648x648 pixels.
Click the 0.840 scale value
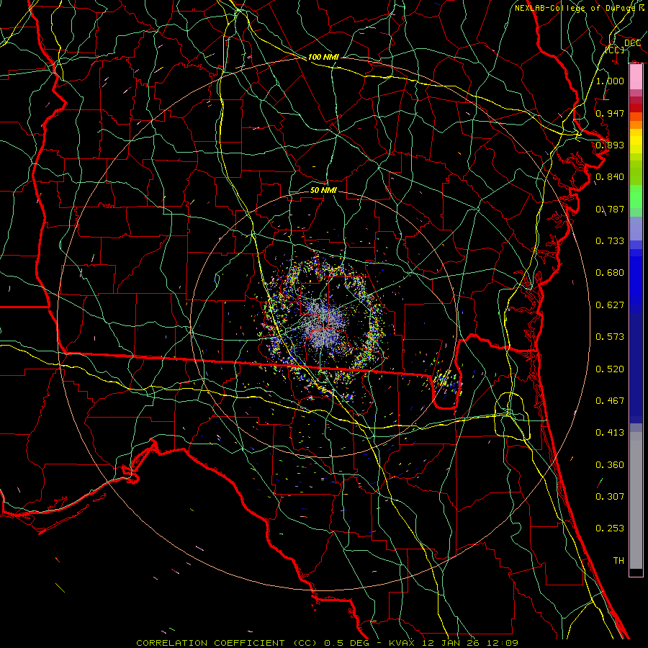tap(610, 177)
